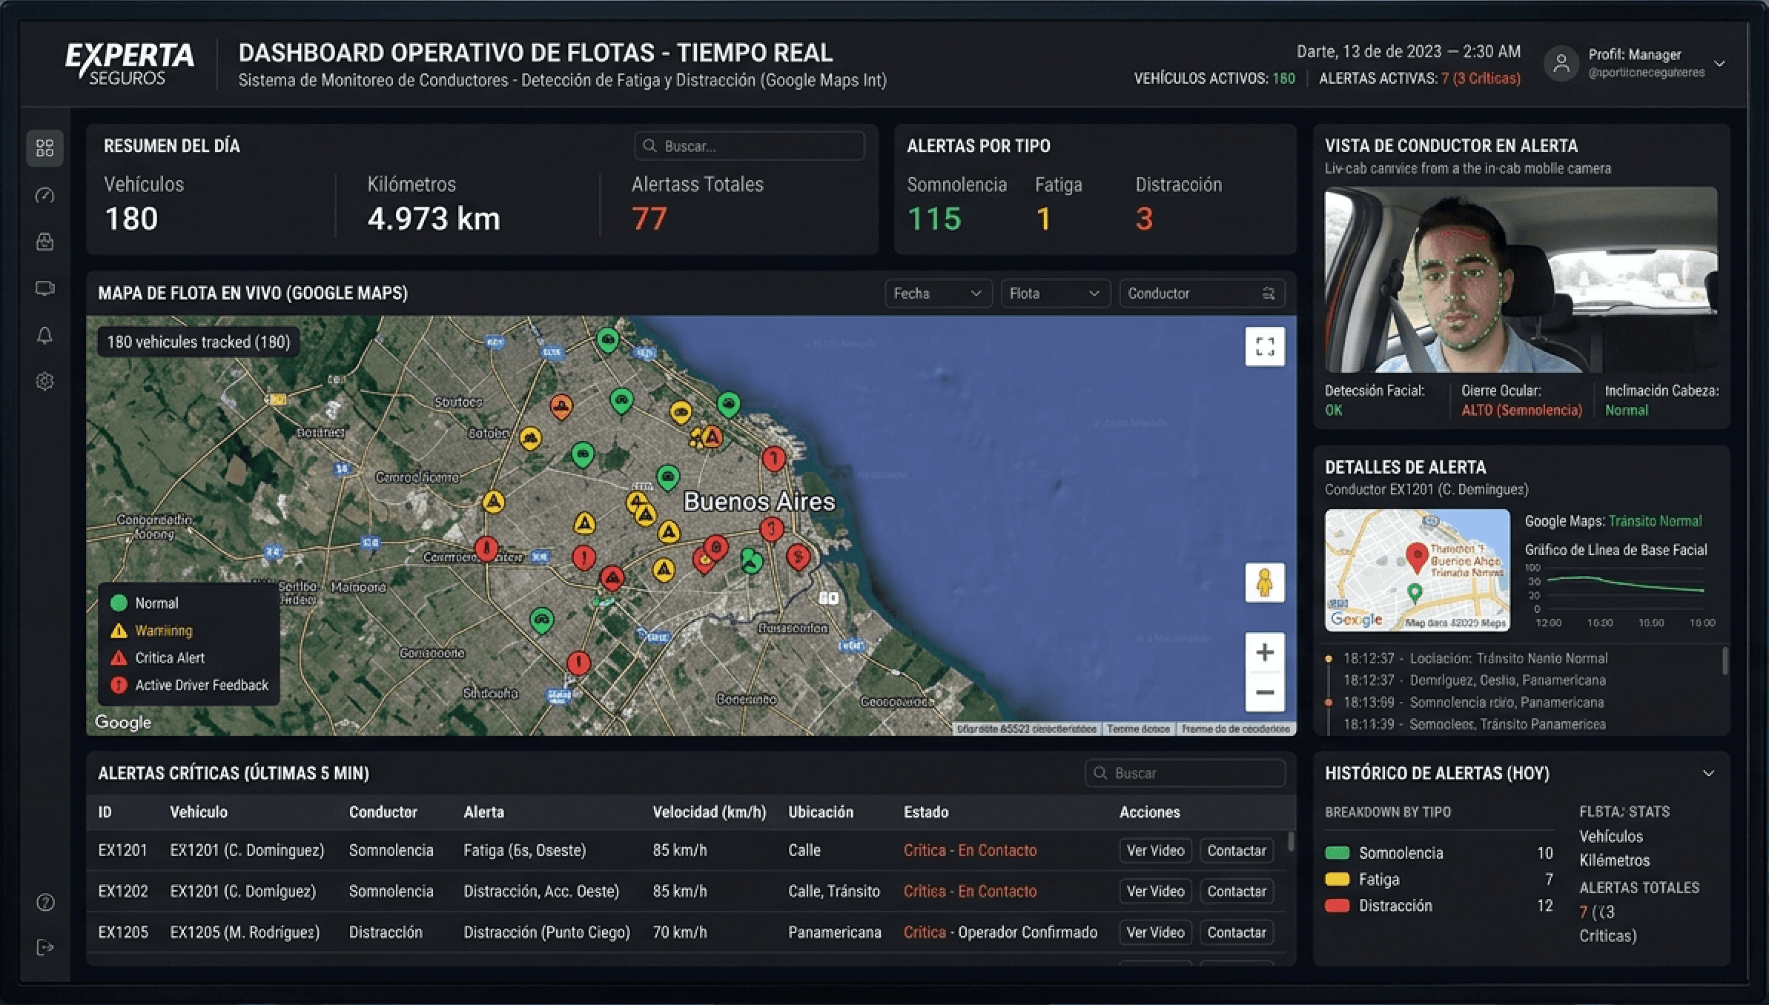Zoom in the map with plus
The height and width of the screenshot is (1005, 1769).
(x=1265, y=652)
